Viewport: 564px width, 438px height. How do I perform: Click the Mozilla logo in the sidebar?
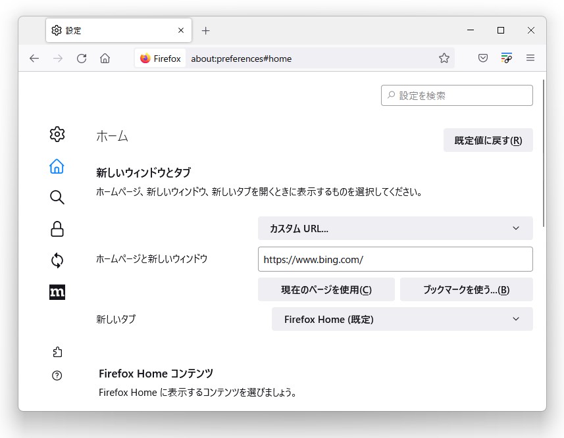pyautogui.click(x=57, y=292)
